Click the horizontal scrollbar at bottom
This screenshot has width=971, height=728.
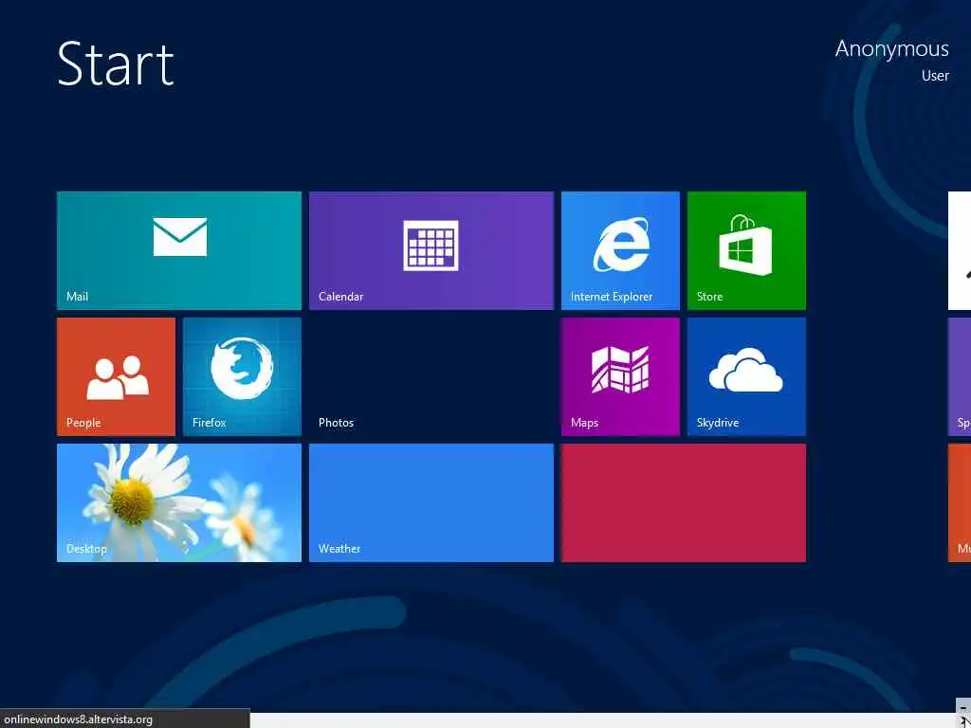[604, 720]
